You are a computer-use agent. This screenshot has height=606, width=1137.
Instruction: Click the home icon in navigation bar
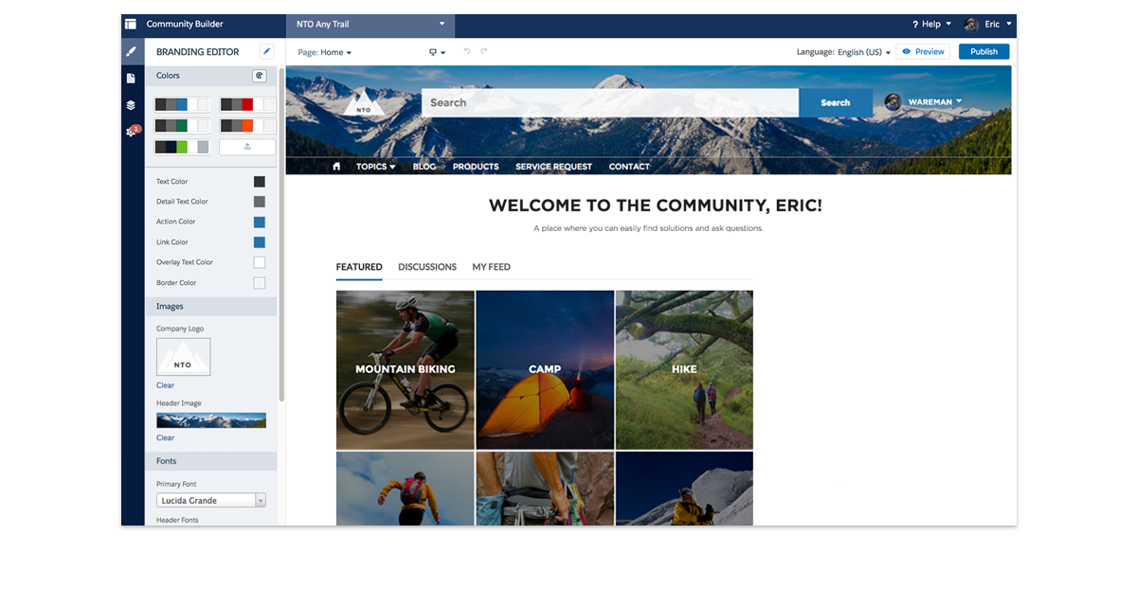[x=336, y=167]
